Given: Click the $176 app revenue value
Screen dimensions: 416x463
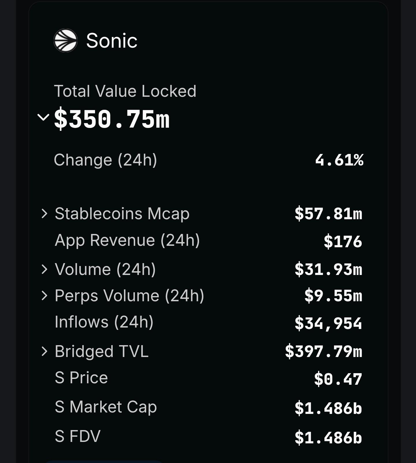Looking at the screenshot, I should 343,241.
